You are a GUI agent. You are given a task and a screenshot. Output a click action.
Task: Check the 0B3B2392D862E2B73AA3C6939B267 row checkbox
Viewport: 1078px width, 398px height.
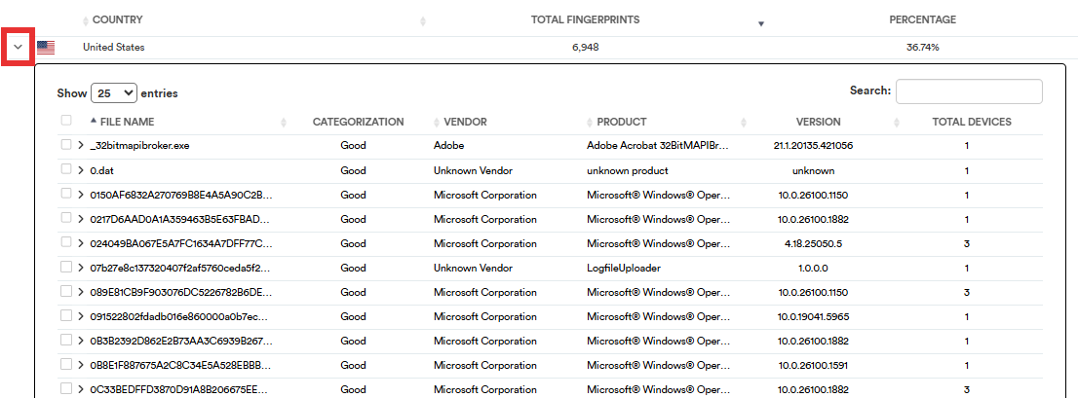tap(66, 340)
